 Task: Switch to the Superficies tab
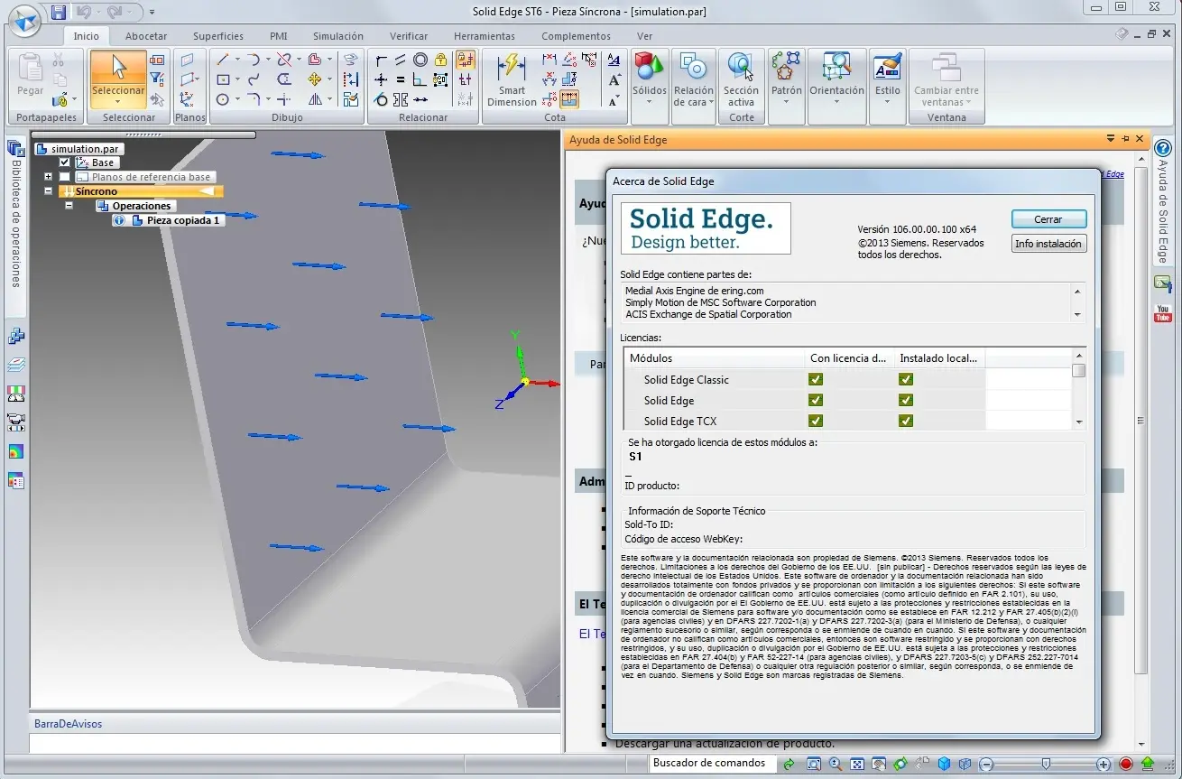[x=218, y=36]
